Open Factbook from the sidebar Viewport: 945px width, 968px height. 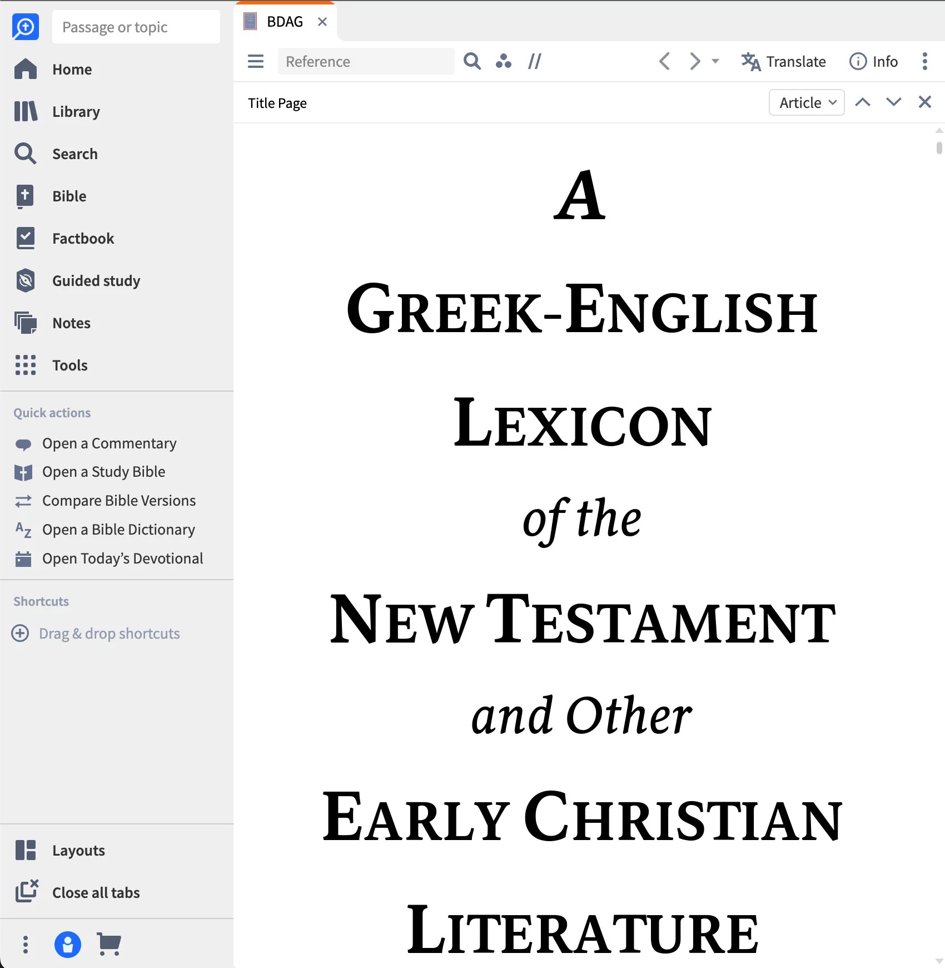[82, 238]
